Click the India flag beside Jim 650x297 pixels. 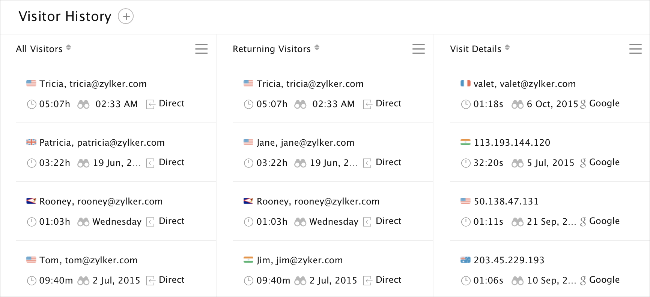click(248, 260)
